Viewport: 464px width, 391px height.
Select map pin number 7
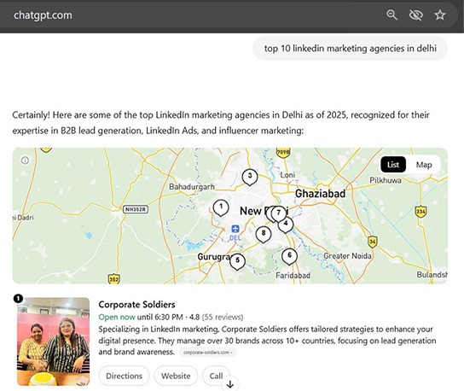279,213
